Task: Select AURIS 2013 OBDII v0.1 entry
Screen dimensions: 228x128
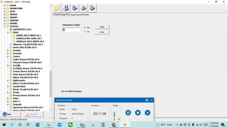Action: (x=28, y=36)
